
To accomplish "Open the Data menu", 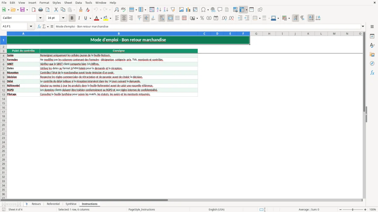I will [x=78, y=3].
